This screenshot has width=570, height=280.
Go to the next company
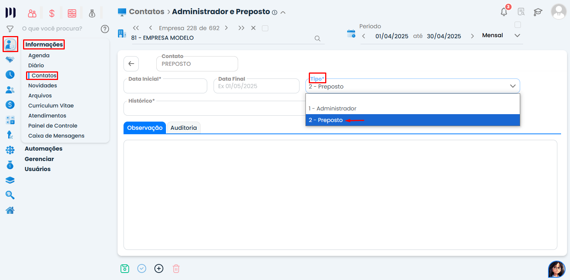pyautogui.click(x=226, y=28)
